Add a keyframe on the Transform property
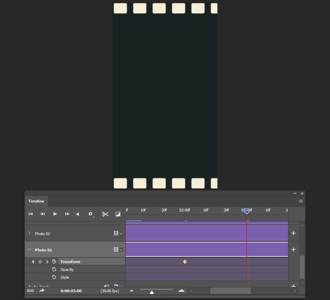This screenshot has height=300, width=330. (40, 262)
